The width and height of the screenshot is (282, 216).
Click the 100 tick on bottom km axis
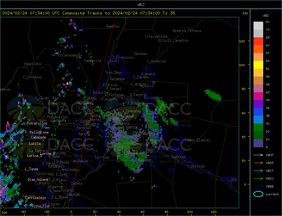click(190, 212)
